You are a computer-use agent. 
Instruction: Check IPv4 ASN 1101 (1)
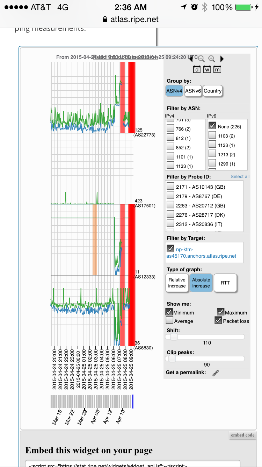[170, 156]
